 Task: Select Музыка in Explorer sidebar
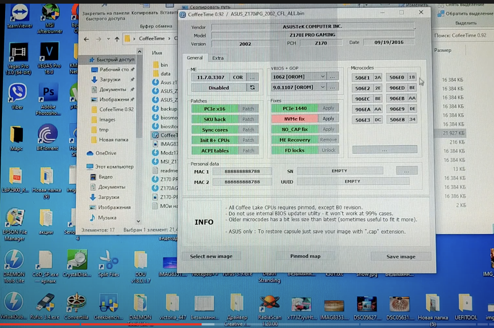point(103,218)
